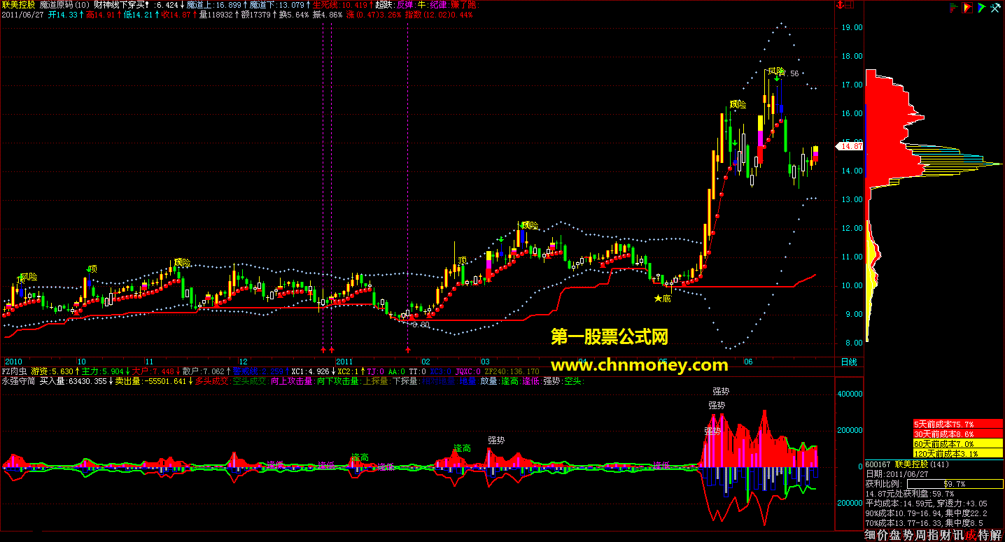Open the 讯 tab at bottom right

[958, 535]
